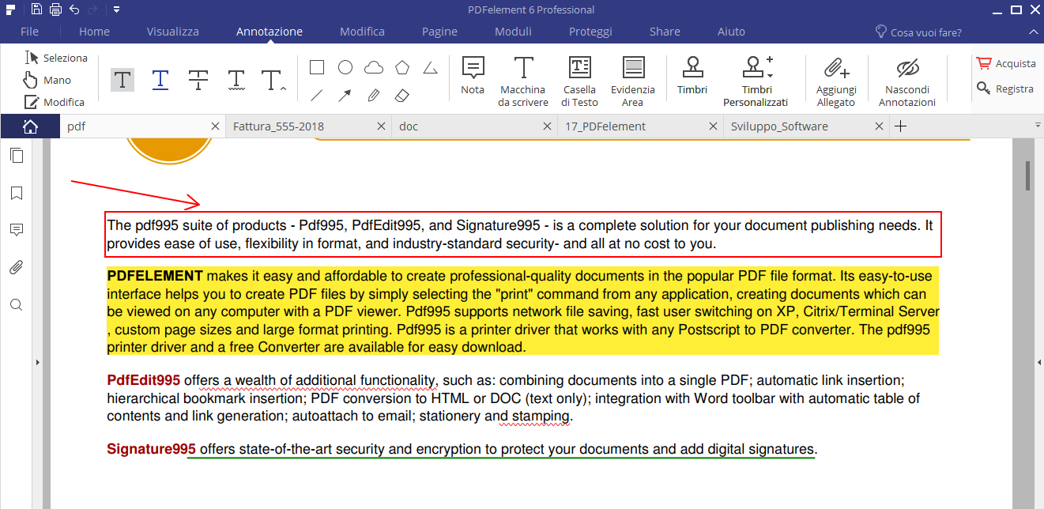Expand the left side panel arrow
Viewport: 1044px width, 509px height.
37,362
